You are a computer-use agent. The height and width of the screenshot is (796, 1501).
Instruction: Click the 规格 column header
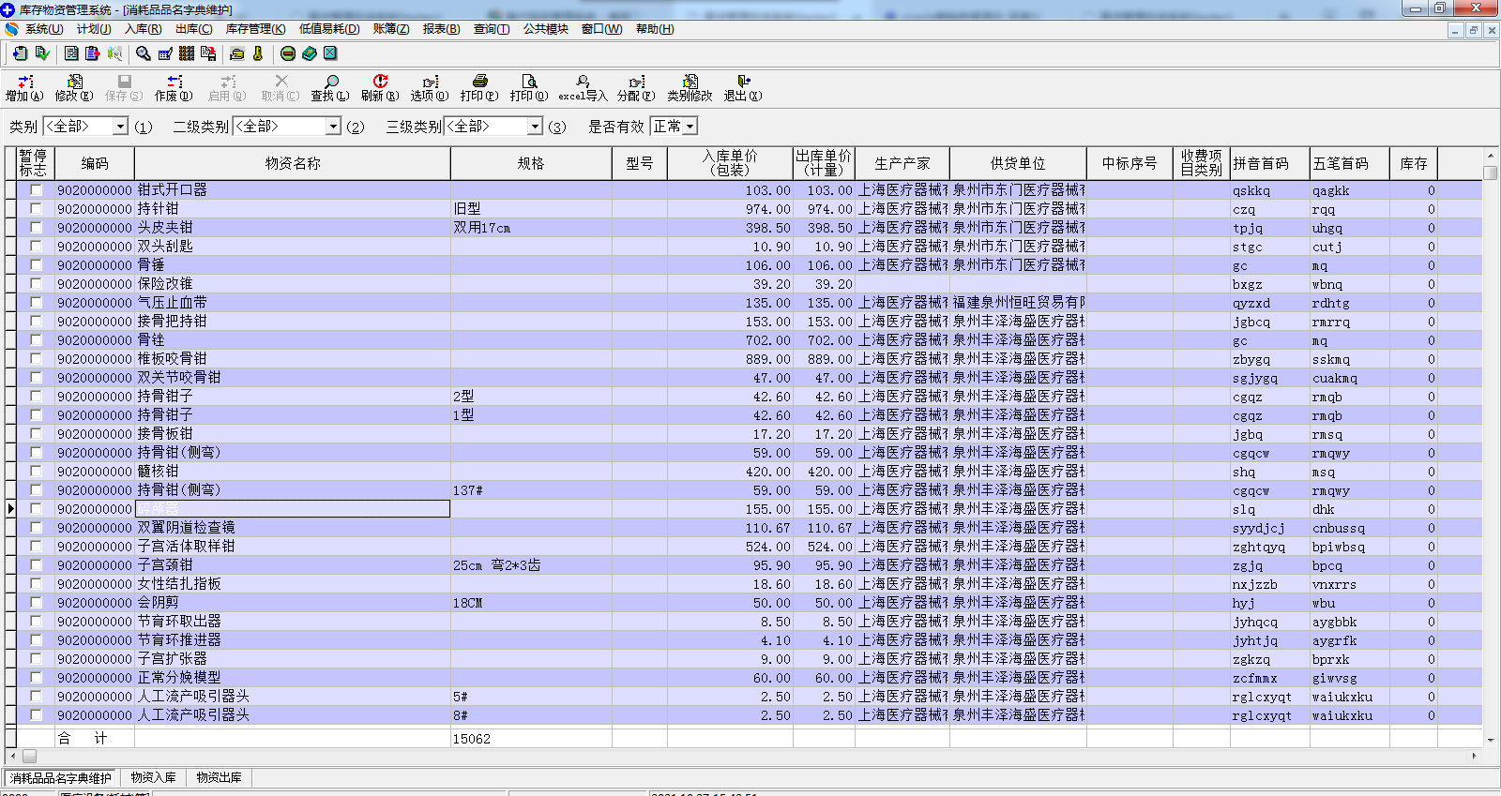531,163
